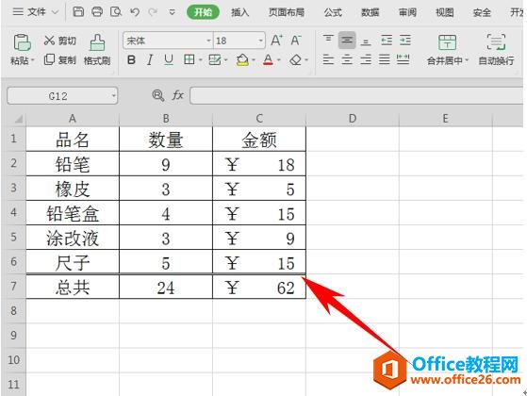Click the 剪切 cut button
Screen dimensions: 527x396
(x=59, y=41)
